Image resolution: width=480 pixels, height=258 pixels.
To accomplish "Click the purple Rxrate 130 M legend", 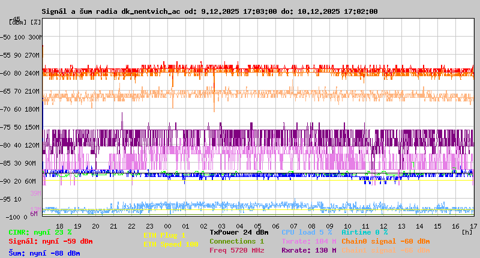I will click(308, 250).
